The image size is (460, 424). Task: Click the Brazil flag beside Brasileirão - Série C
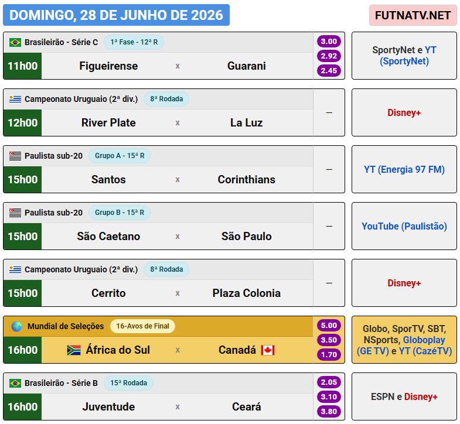click(x=15, y=42)
